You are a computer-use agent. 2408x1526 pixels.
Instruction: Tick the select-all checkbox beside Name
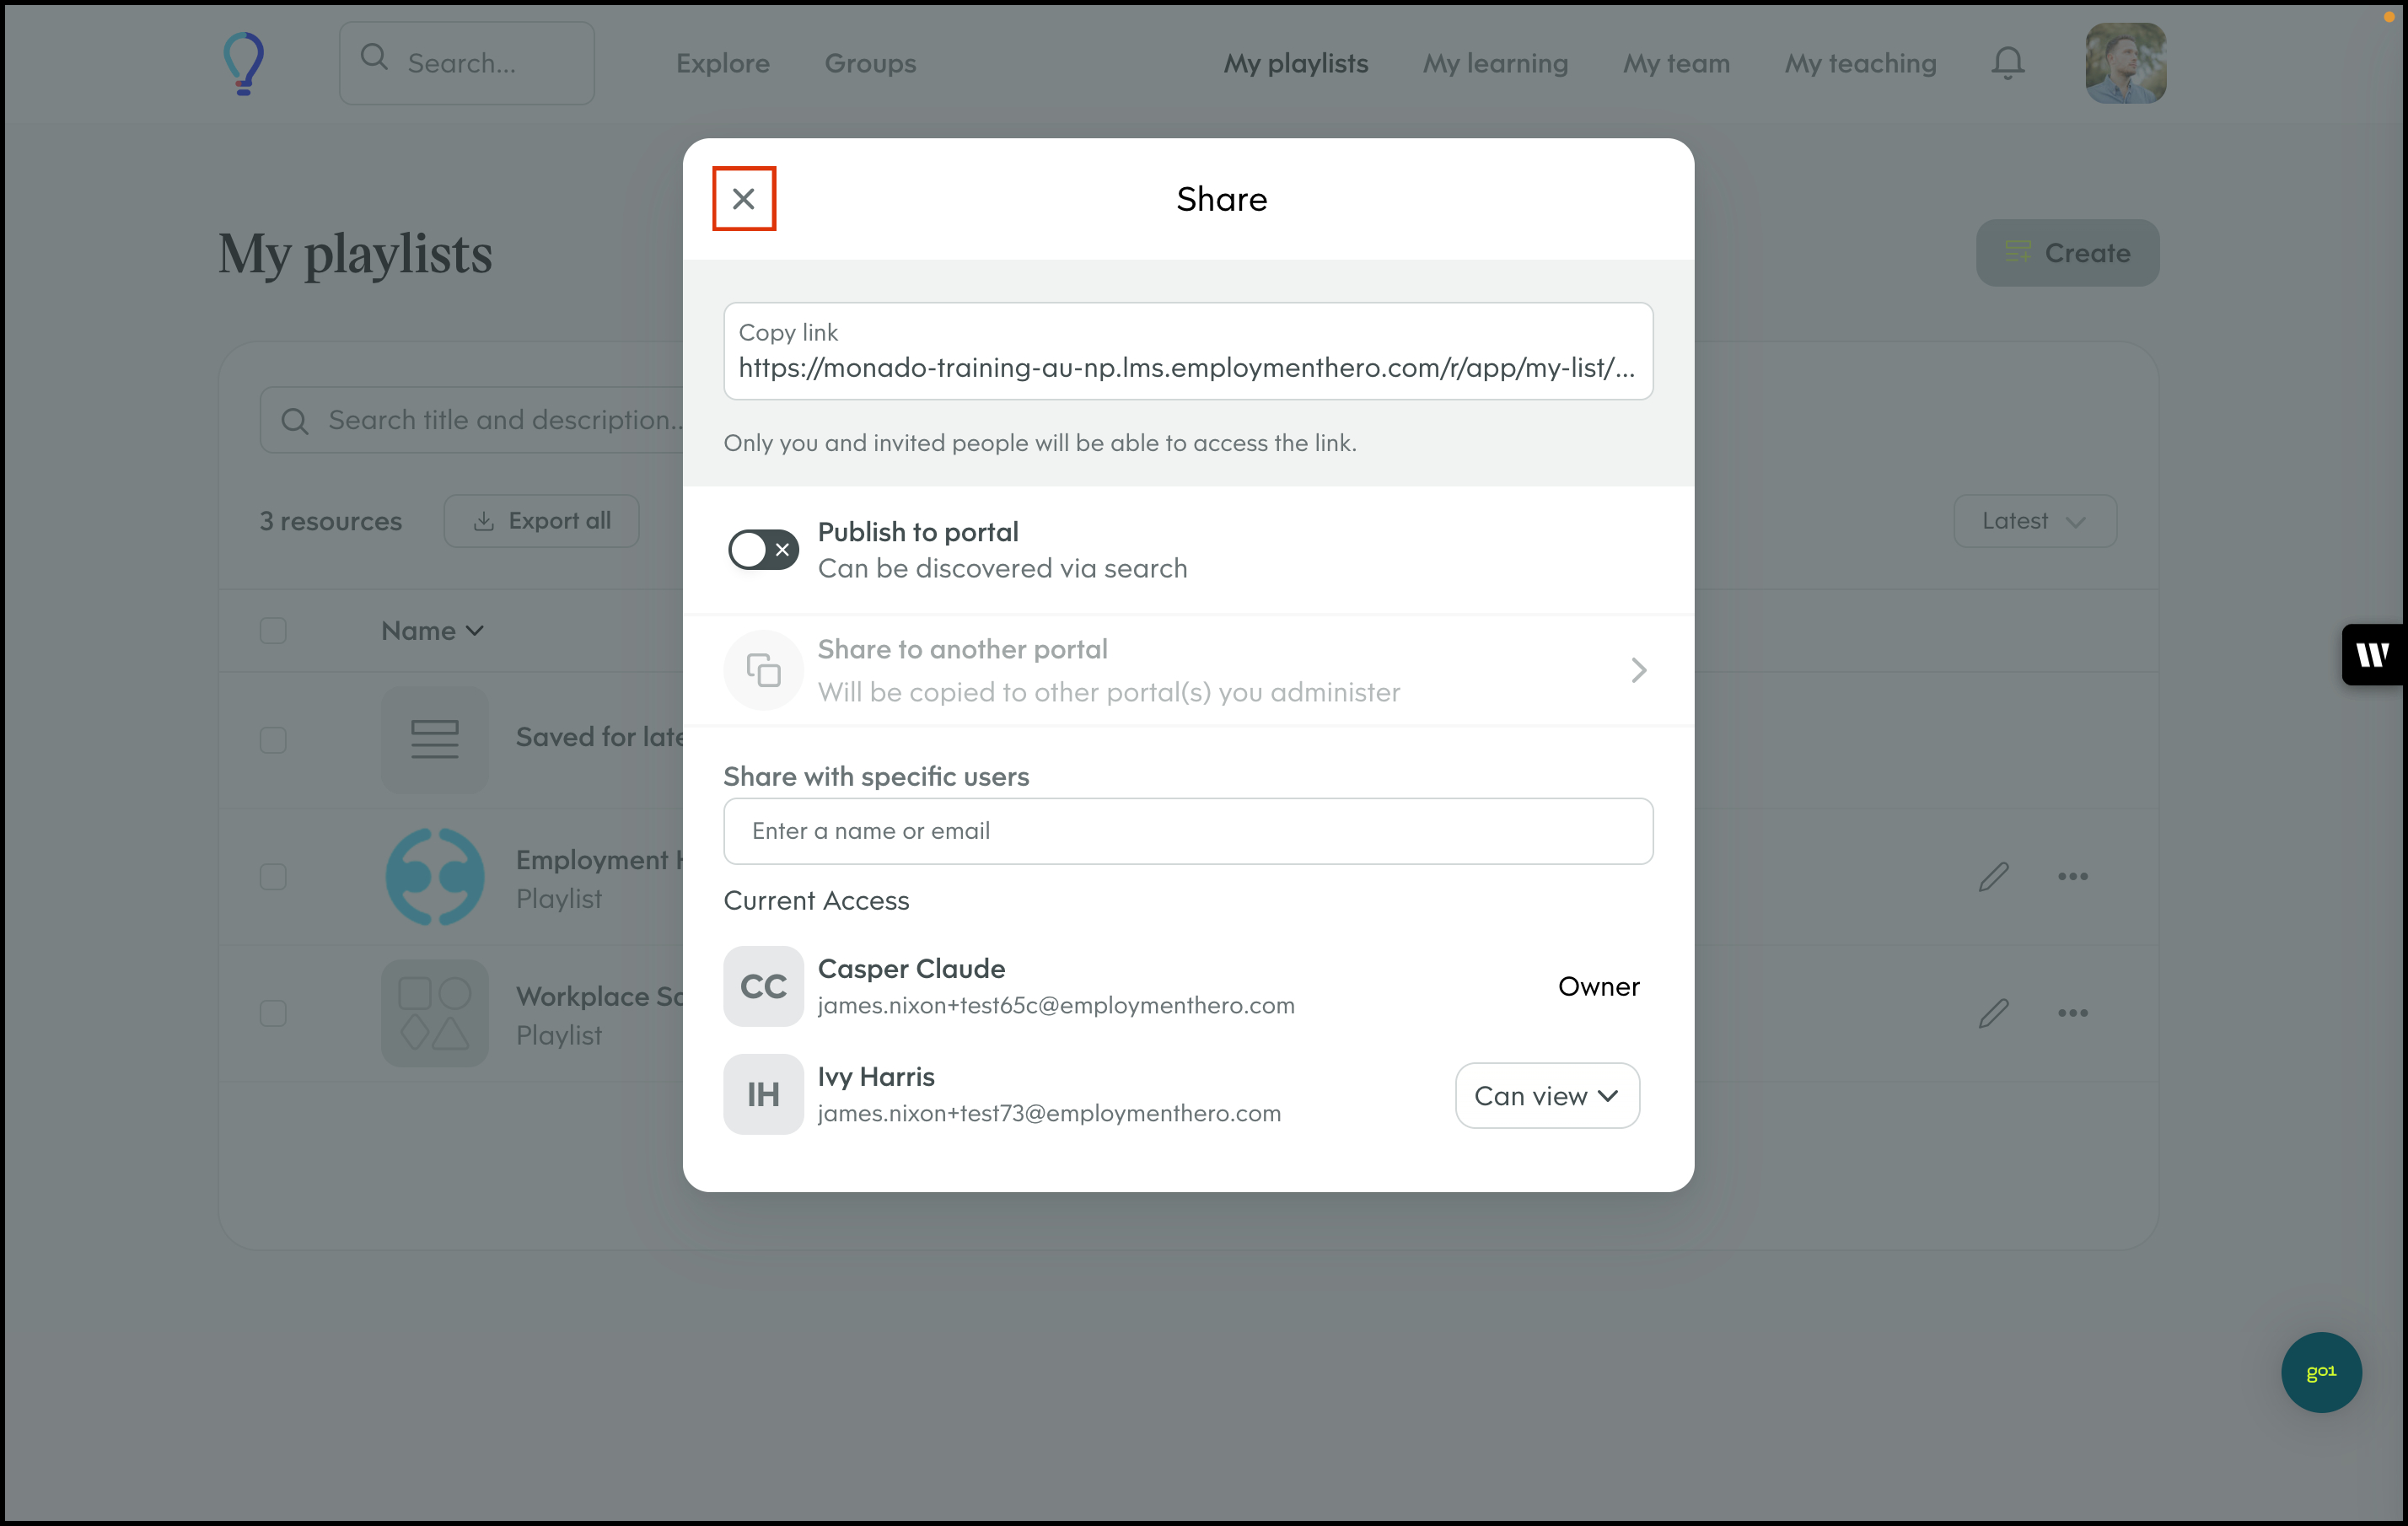[x=273, y=631]
